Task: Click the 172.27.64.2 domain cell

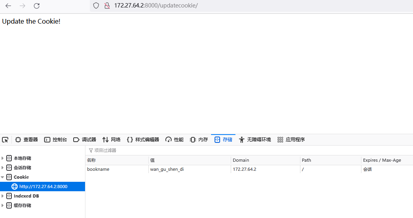Action: (x=265, y=169)
